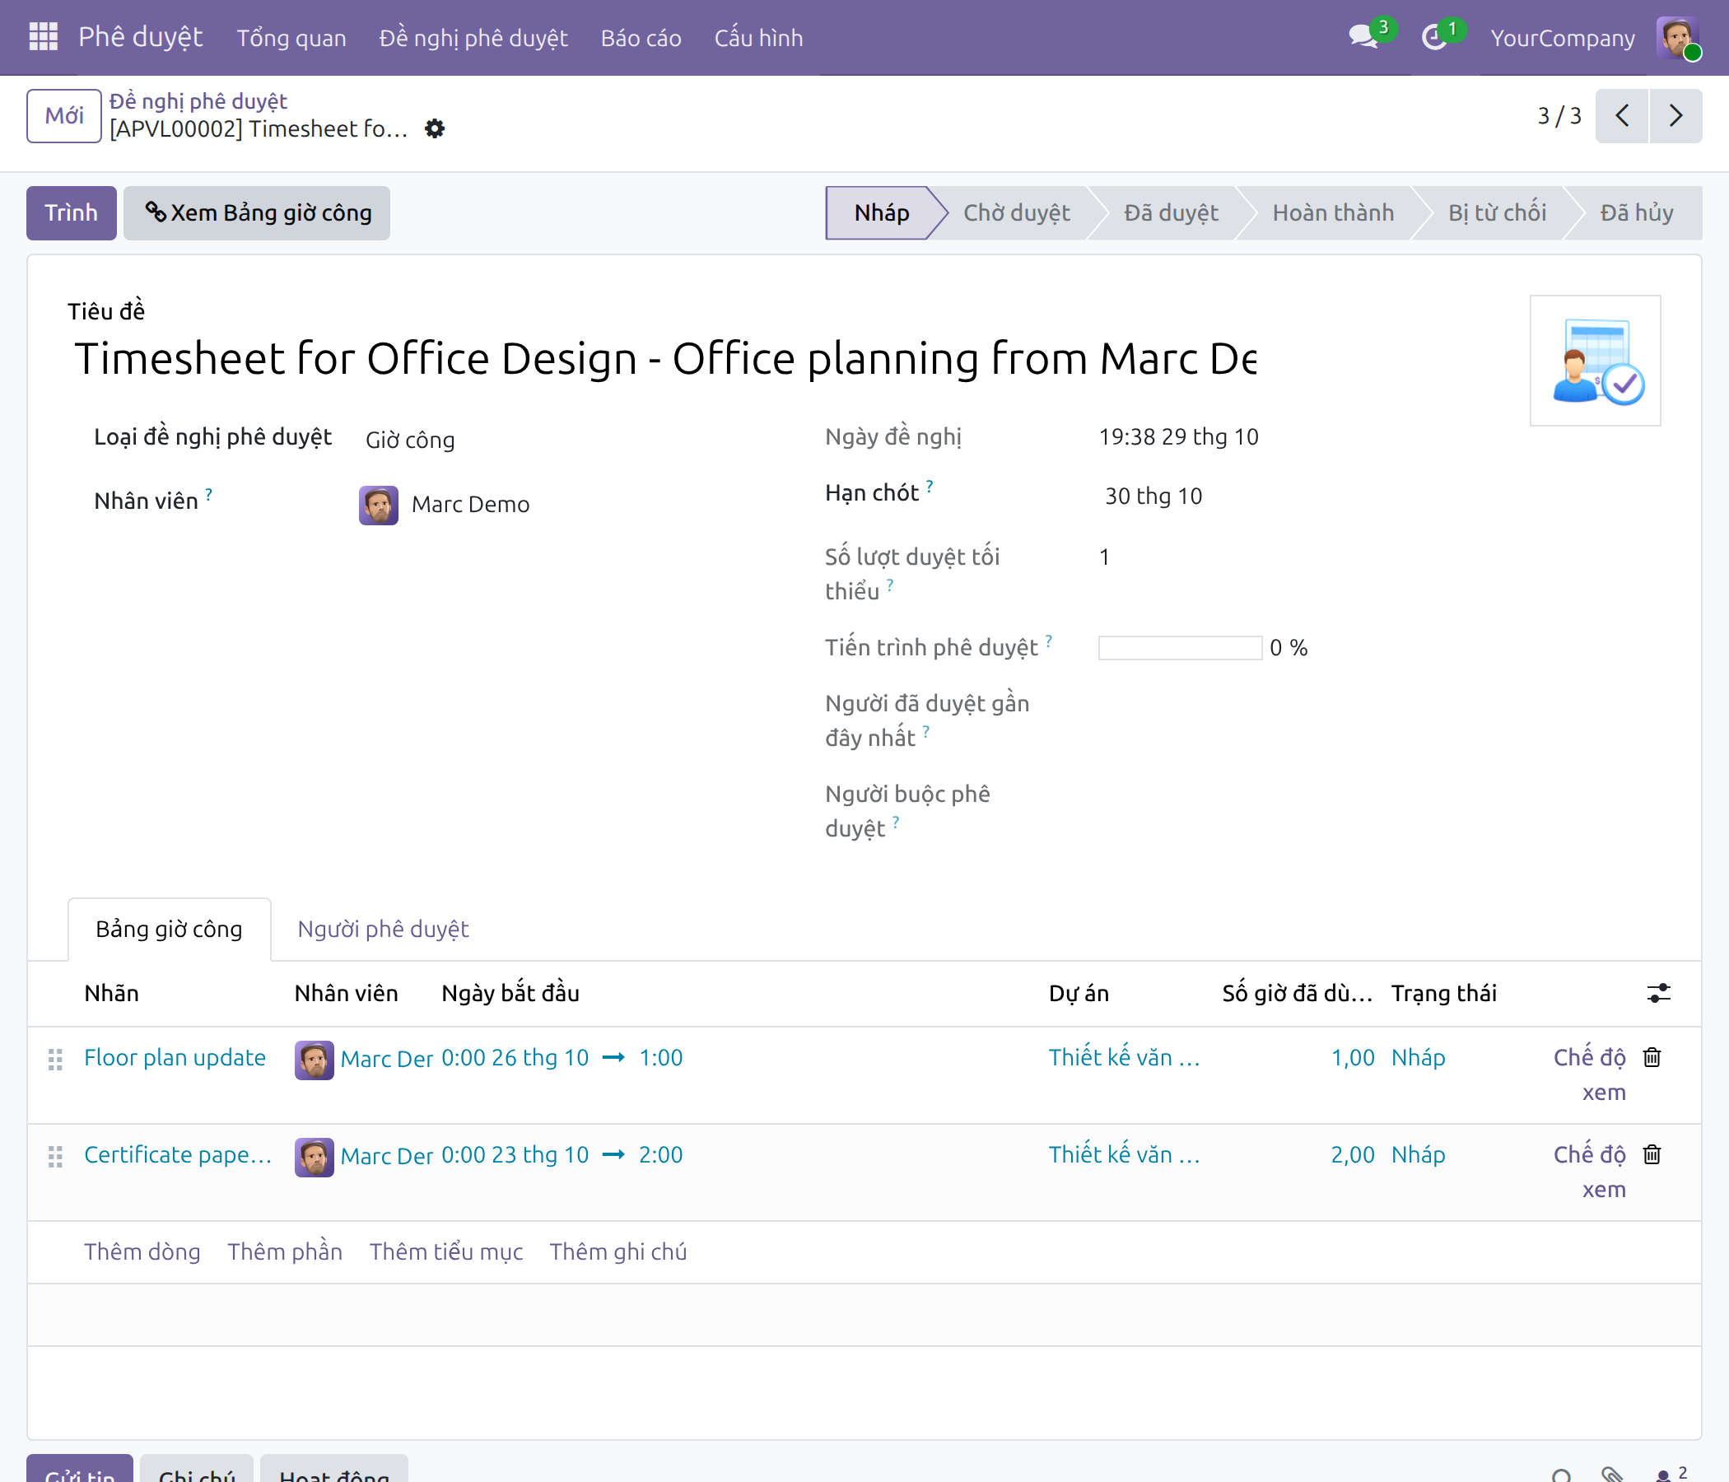Open the activities clock icon

1433,38
